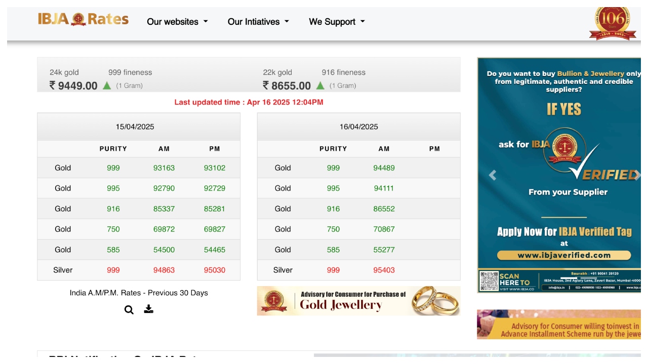This screenshot has width=648, height=364.
Task: Click the QR code in the banner
Action: click(489, 281)
